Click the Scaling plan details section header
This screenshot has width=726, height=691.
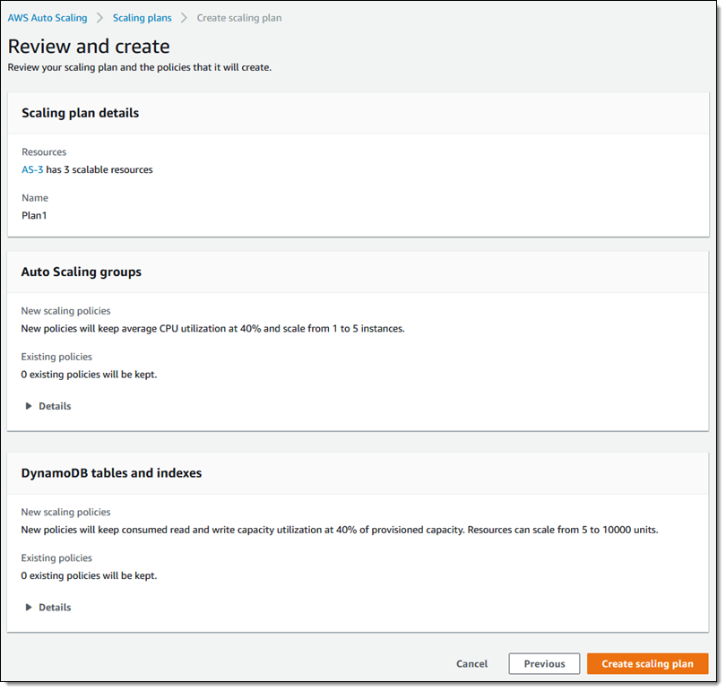click(80, 113)
